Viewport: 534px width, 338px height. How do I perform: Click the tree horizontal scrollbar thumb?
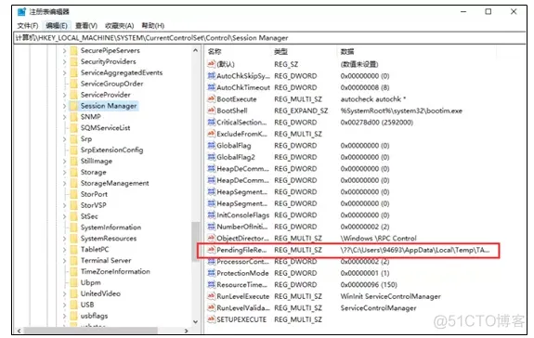click(x=91, y=331)
